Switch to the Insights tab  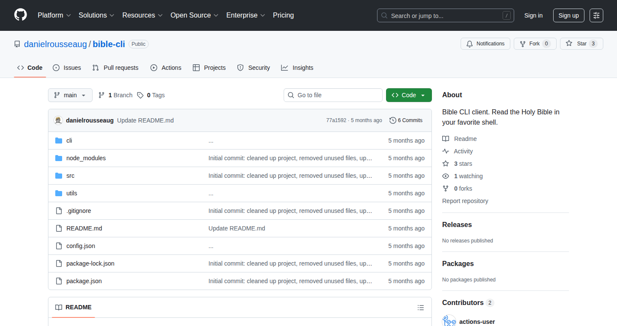tap(297, 68)
